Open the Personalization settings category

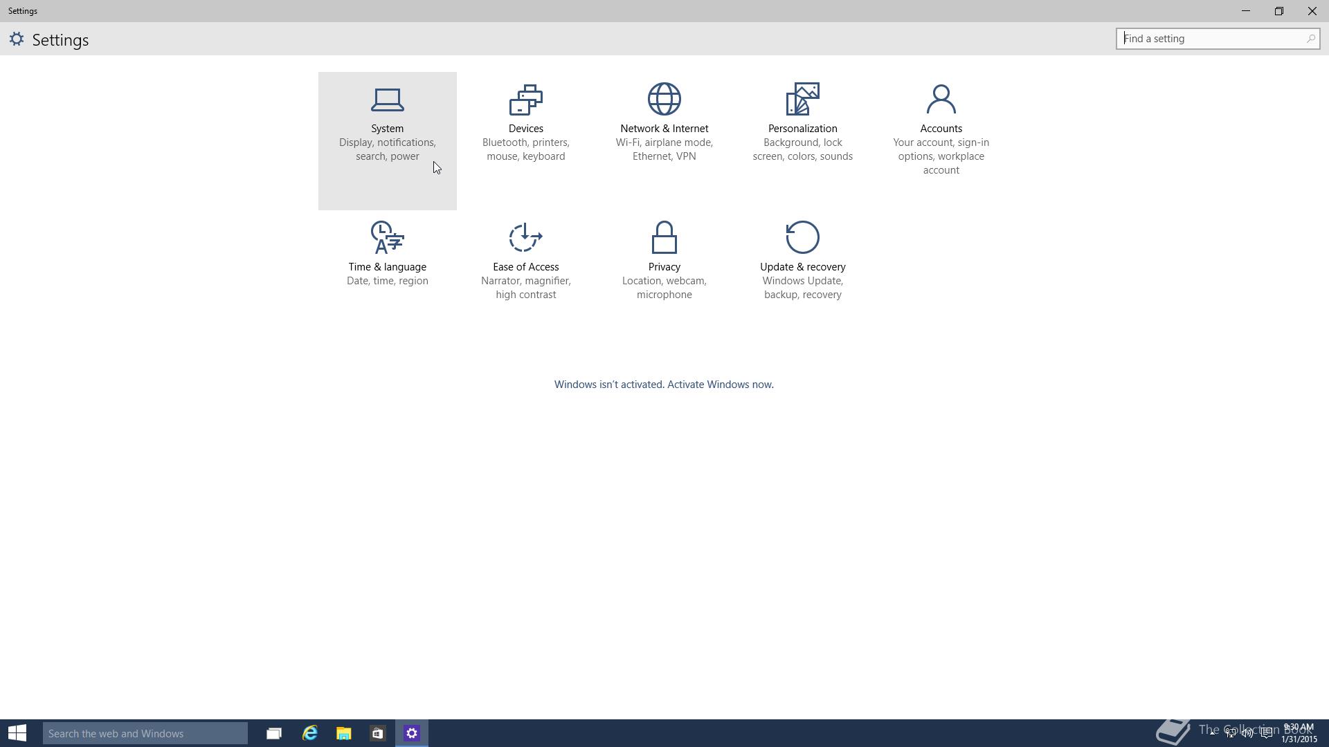[802, 140]
